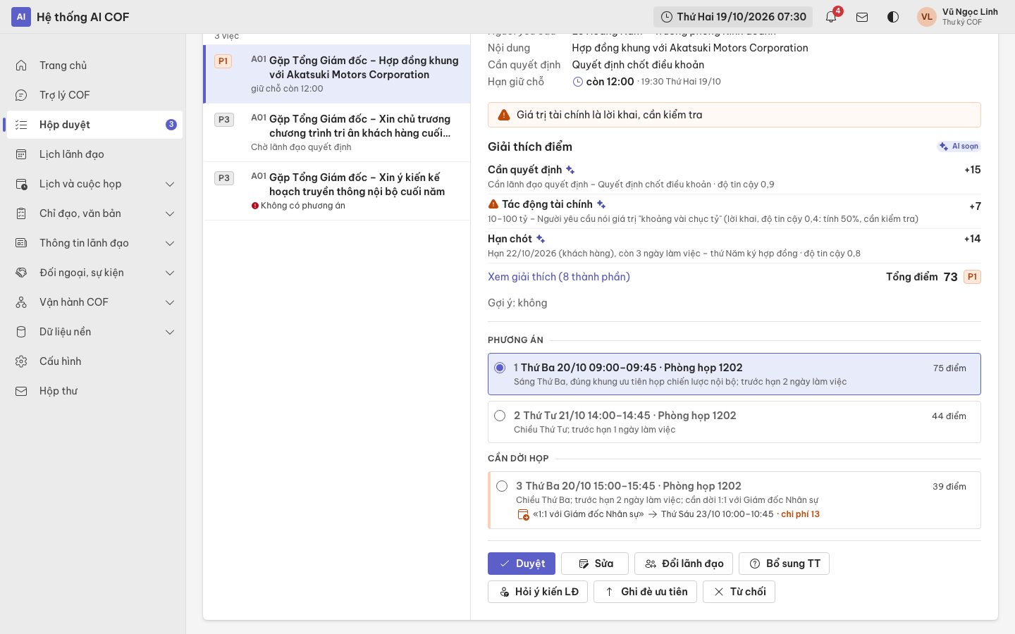
Task: Expand the Lịch và cuộc họp menu
Action: coord(94,184)
